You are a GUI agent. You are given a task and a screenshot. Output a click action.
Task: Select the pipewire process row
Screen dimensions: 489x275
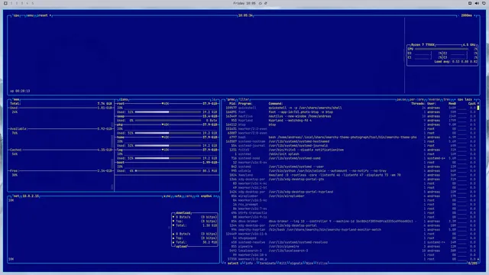(x=351, y=247)
